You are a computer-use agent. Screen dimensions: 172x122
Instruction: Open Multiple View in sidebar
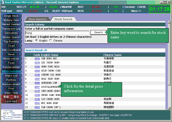pos(11,20)
